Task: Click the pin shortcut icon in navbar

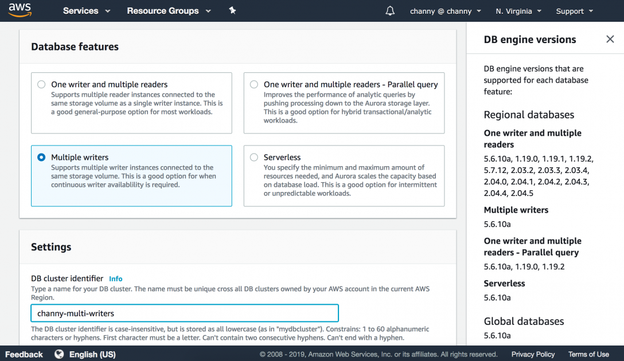Action: point(232,11)
